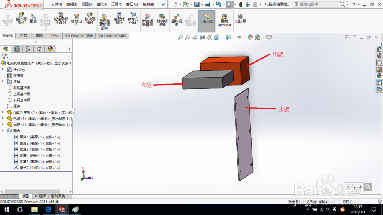Open SolidWorks Resources home icon in task pane
Image resolution: width=383 pixels, height=215 pixels.
pos(379,49)
